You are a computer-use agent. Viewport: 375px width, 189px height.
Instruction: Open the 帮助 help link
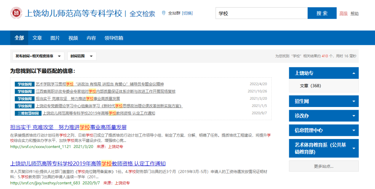355,14
